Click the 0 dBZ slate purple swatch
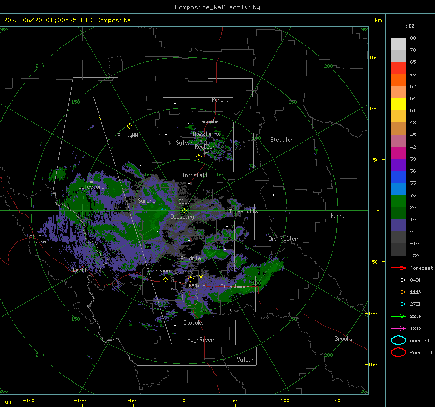Screen dimensions: 435x407 (x=398, y=226)
